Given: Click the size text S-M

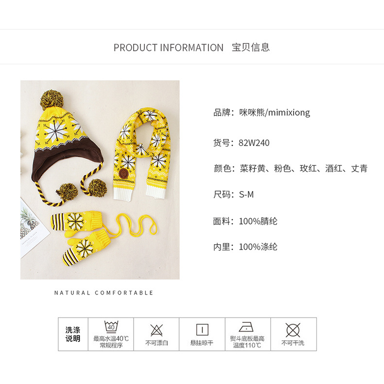Looking at the screenshot, I should [x=246, y=194].
